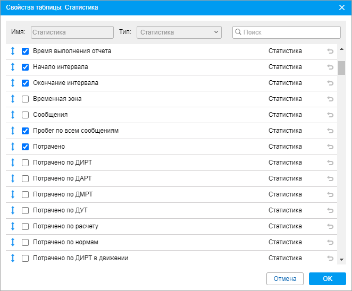The height and width of the screenshot is (291, 352).
Task: Click reorder arrow icon for Сообщения row
Action: [x=13, y=115]
